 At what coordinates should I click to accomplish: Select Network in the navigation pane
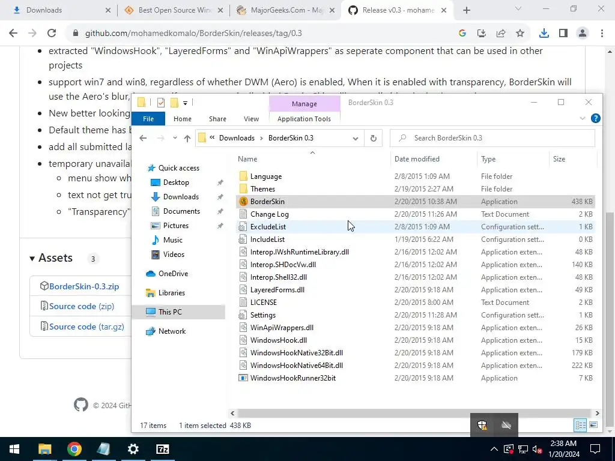tap(172, 331)
